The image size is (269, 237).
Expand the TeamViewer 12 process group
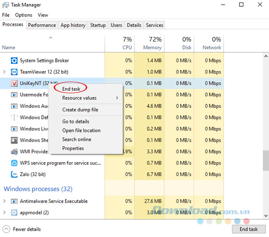pos(5,72)
